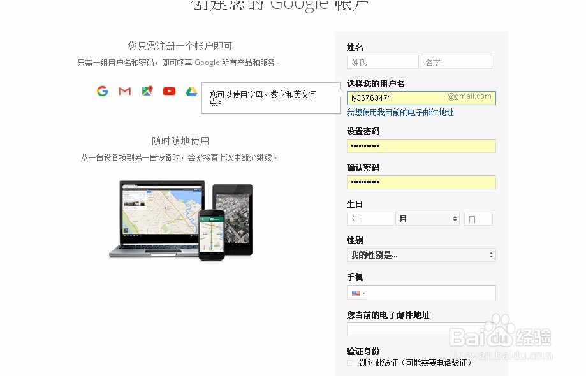Tick the 跳过此验证 checkbox

click(350, 363)
